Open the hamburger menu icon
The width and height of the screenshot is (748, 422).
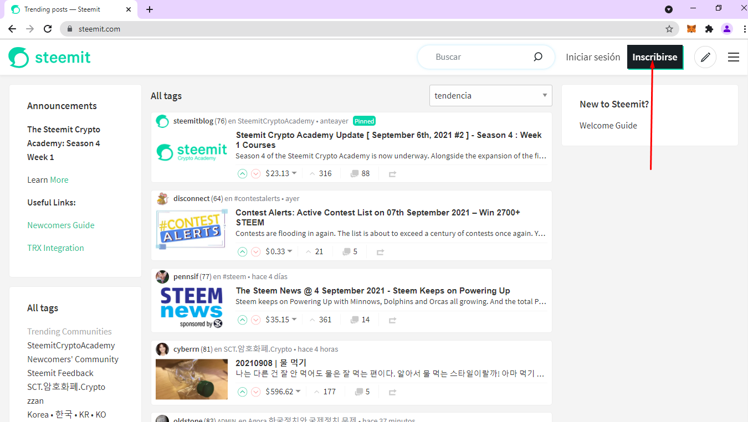pos(734,57)
